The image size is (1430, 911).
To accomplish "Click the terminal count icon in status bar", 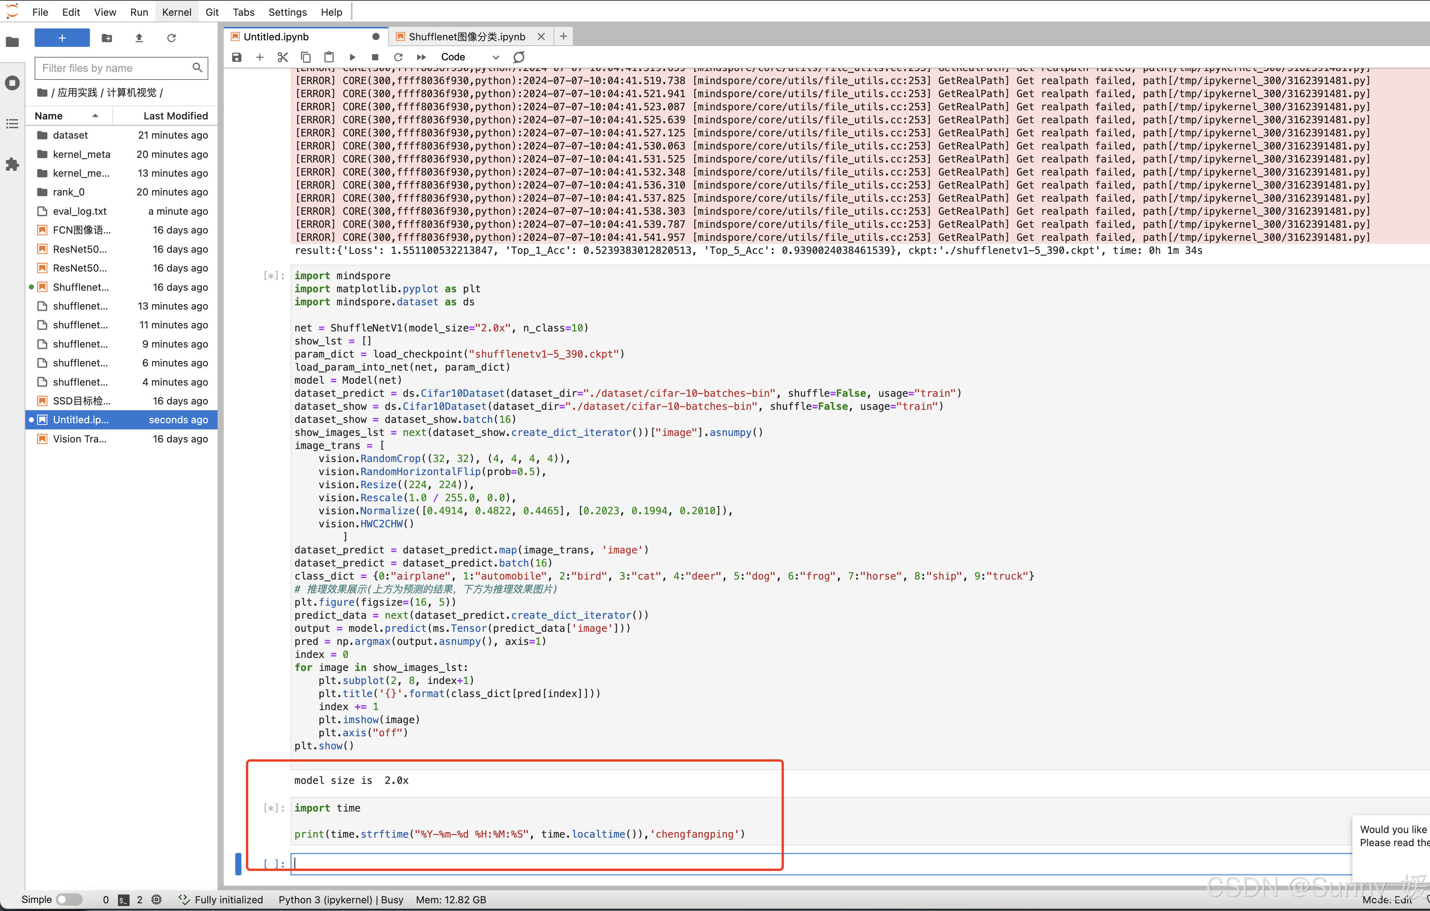I will pos(123,900).
